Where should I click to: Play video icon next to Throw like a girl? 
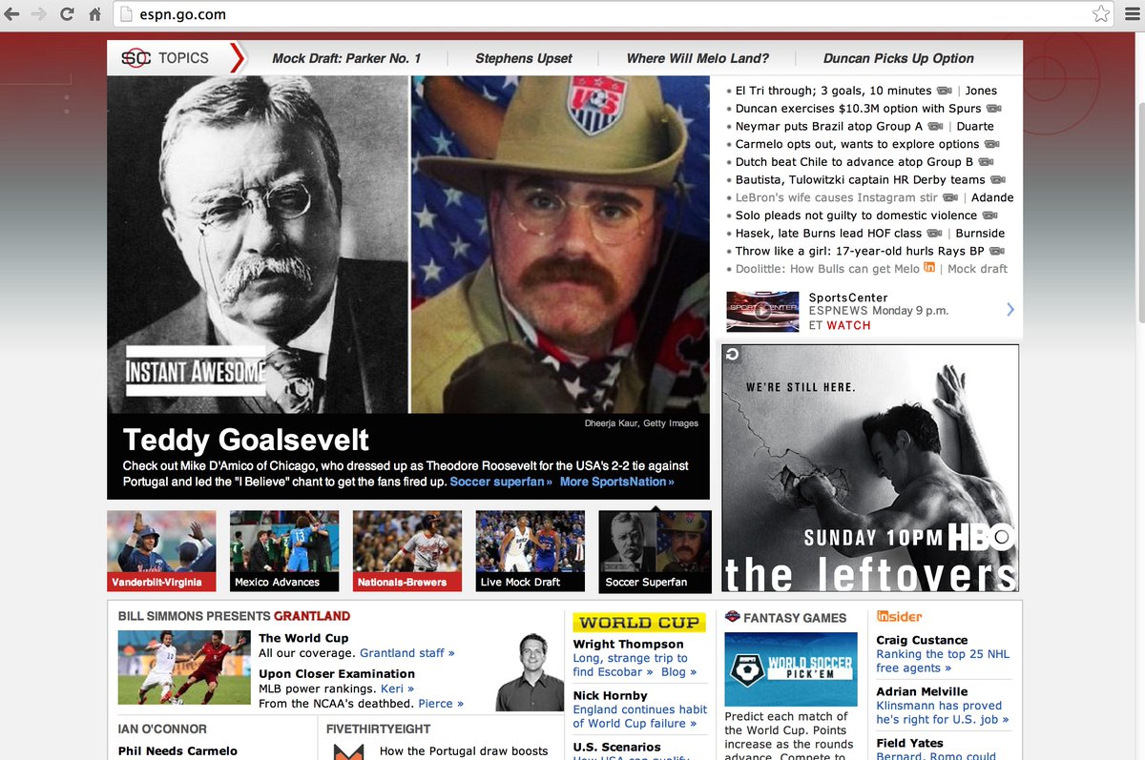tap(996, 251)
